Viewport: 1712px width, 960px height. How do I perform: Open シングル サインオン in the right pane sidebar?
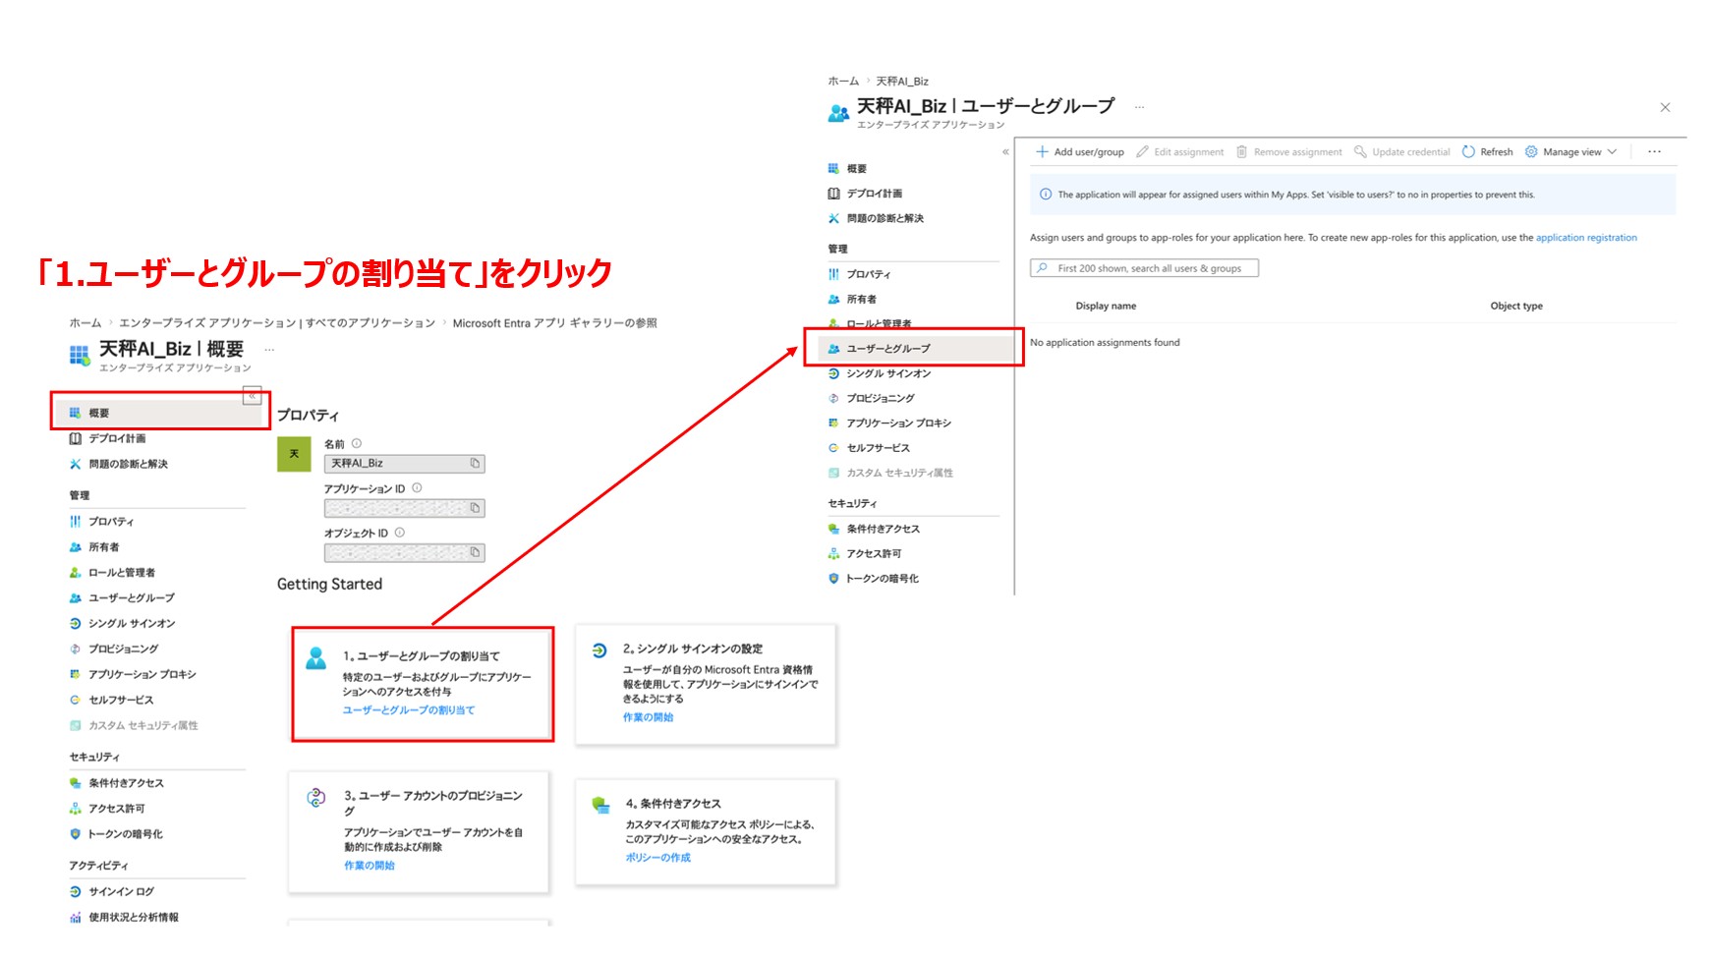(x=880, y=373)
